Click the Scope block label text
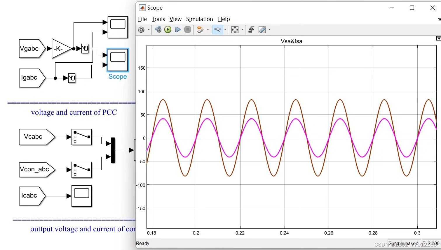 tap(118, 77)
